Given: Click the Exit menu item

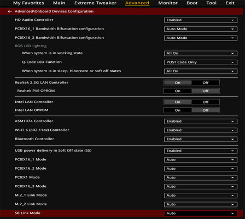Looking at the screenshot, I should tap(230, 3).
